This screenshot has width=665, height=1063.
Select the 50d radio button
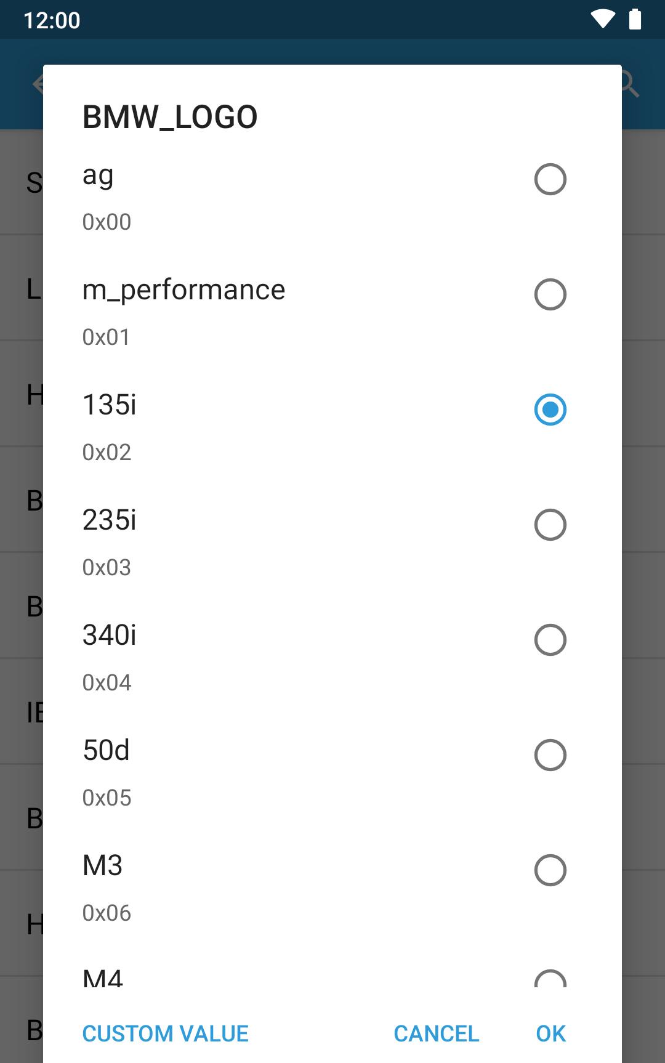point(550,755)
